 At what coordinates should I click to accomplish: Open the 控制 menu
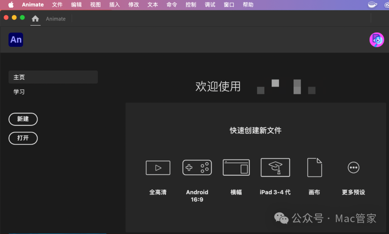[191, 5]
